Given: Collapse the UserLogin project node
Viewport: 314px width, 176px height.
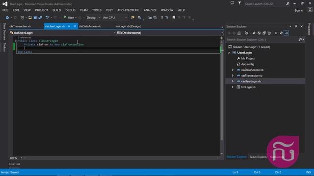Looking at the screenshot, I should 229,53.
